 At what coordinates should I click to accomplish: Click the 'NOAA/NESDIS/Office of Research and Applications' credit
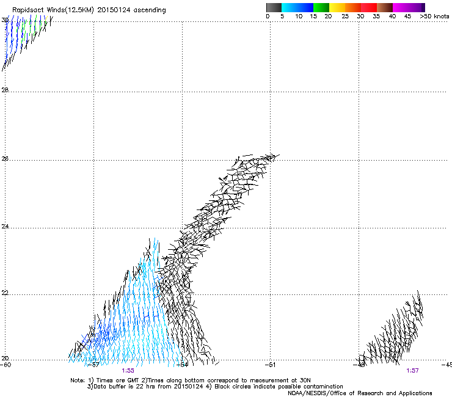[x=360, y=393]
